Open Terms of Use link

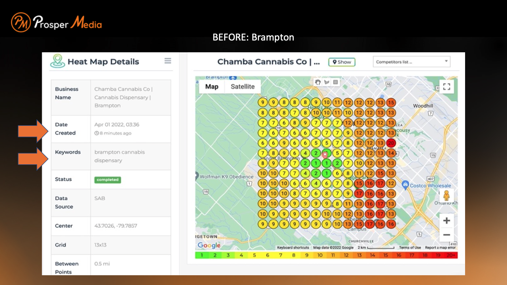pos(410,248)
